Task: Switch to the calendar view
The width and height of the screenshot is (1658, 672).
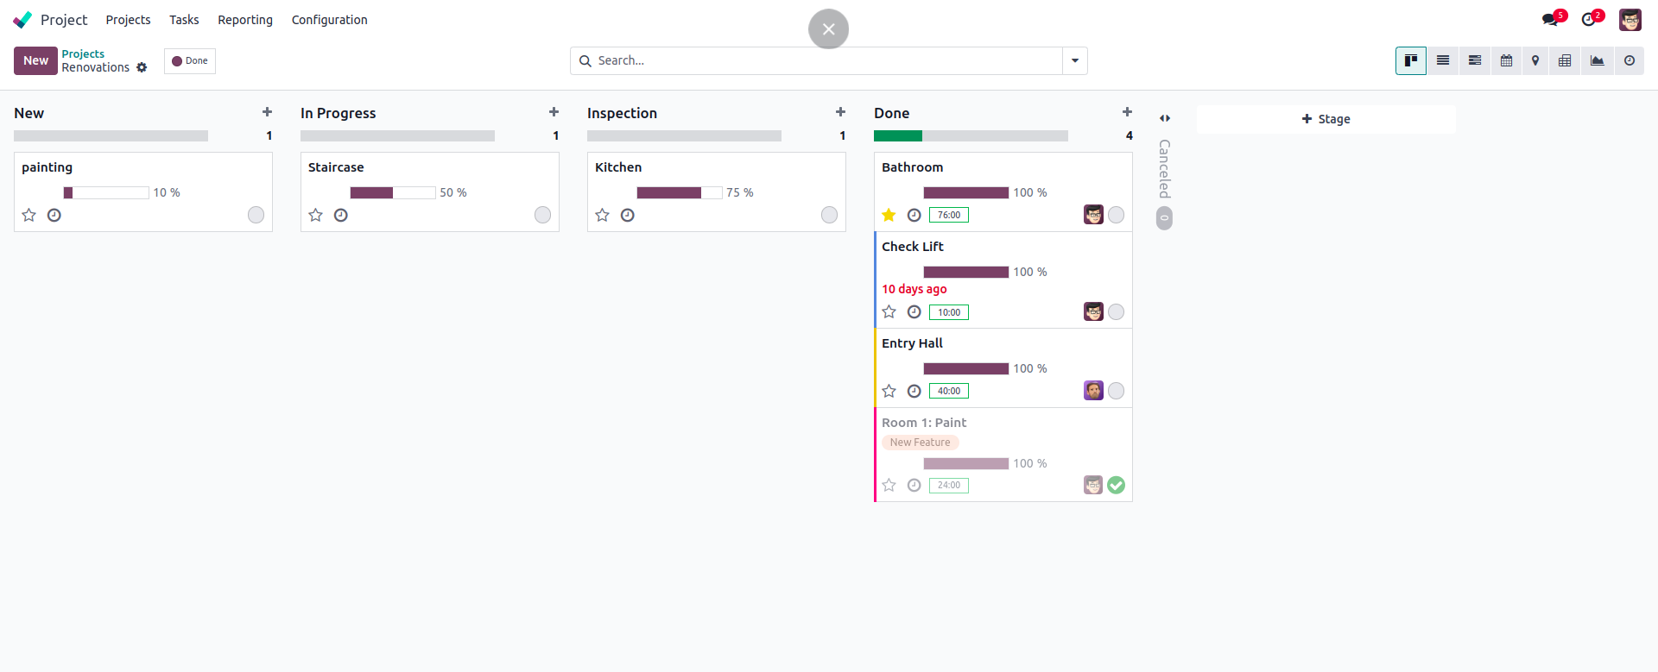Action: coord(1506,60)
